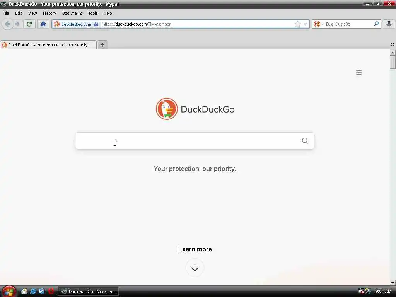
Task: Open the search engine selector dropdown
Action: 319,24
